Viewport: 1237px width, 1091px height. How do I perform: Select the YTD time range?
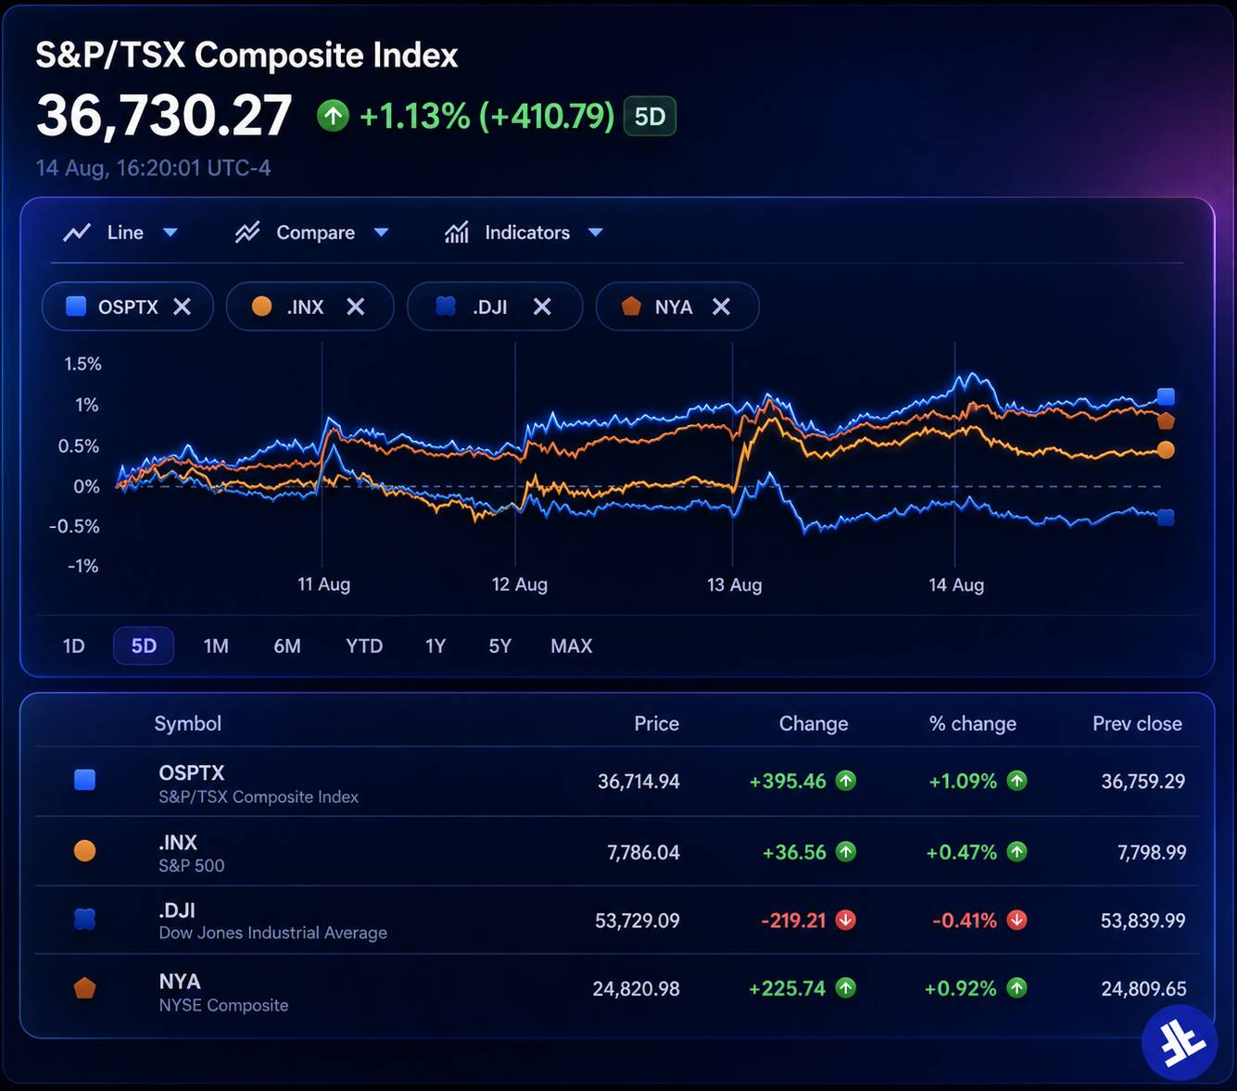coord(364,646)
